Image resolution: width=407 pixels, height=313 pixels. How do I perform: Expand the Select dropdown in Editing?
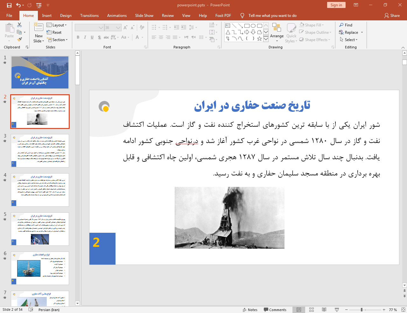pyautogui.click(x=349, y=40)
